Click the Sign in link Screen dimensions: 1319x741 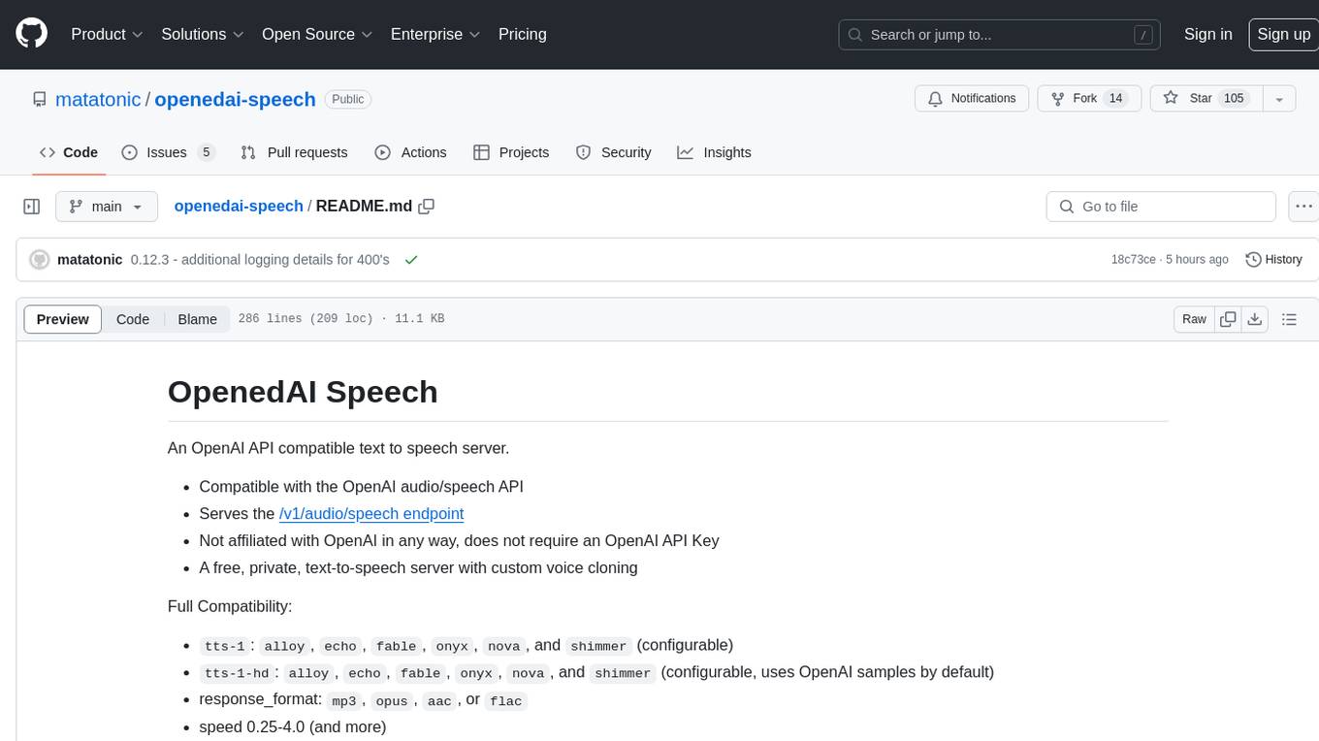click(x=1207, y=34)
